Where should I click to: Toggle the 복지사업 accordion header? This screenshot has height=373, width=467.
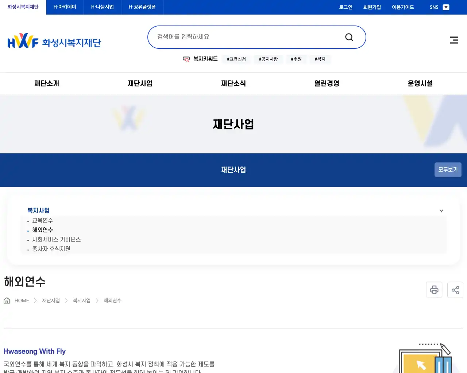coord(38,210)
